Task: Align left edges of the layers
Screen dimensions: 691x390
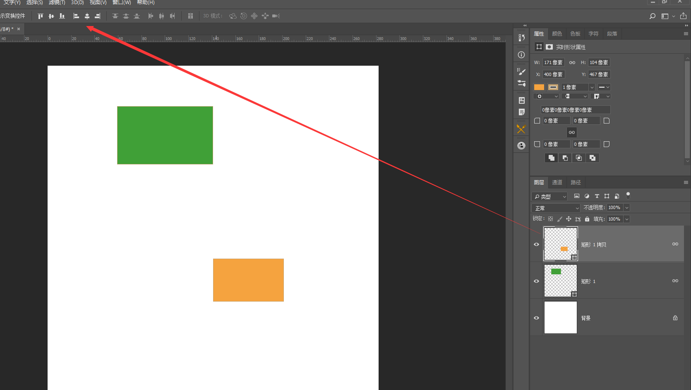Action: (x=76, y=16)
